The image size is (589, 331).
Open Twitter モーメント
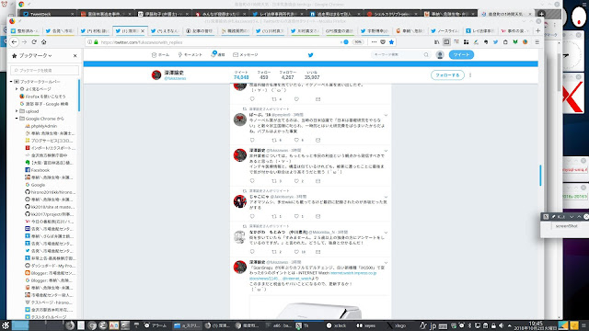(x=191, y=55)
